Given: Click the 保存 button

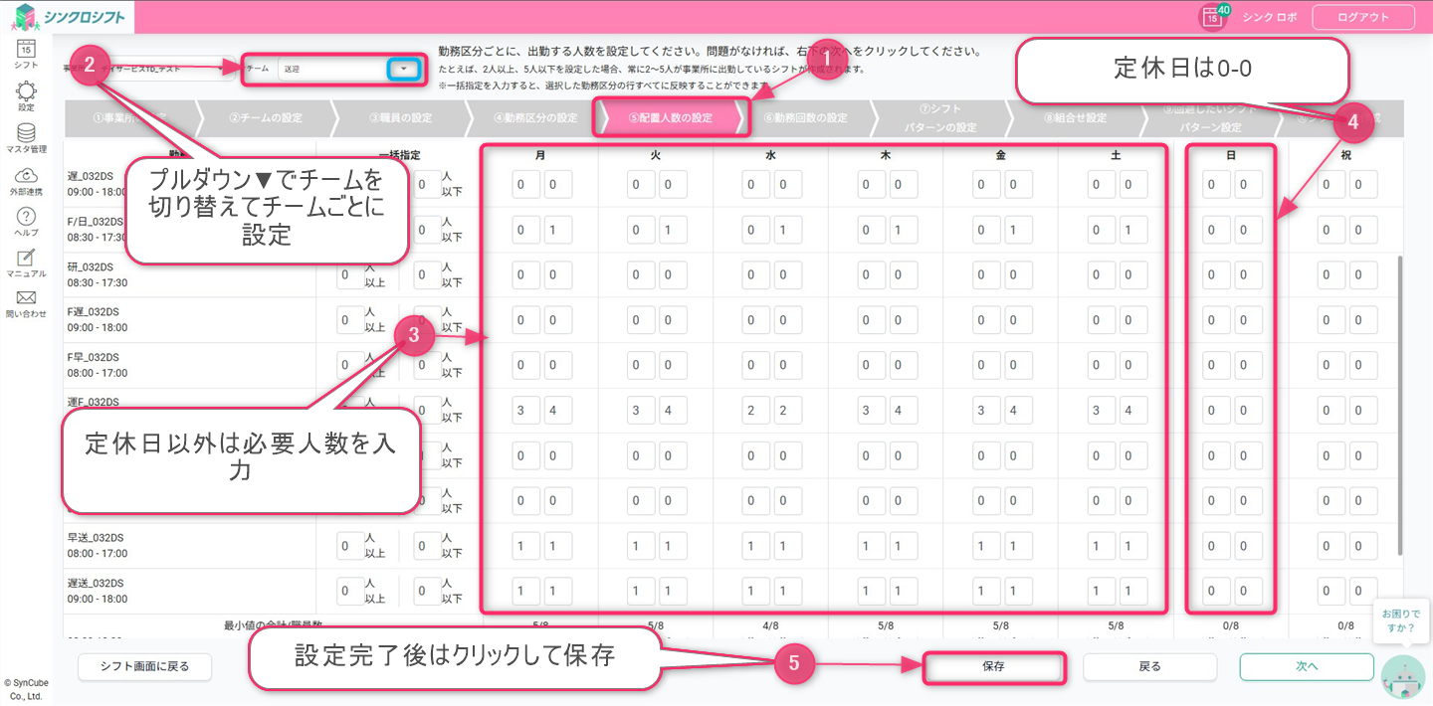Looking at the screenshot, I should [x=993, y=666].
